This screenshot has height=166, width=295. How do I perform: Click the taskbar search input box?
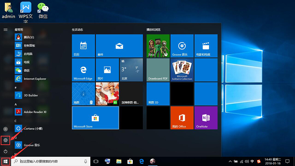(51, 161)
